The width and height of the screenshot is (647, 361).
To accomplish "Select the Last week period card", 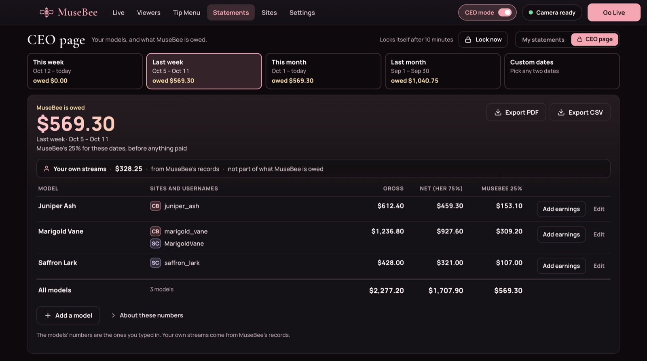I will [x=204, y=71].
